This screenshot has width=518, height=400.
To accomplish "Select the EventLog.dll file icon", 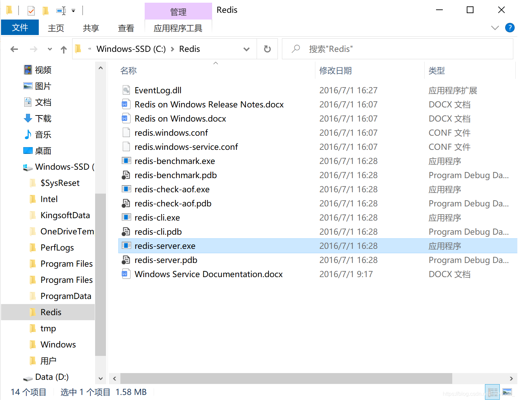I will pyautogui.click(x=126, y=90).
